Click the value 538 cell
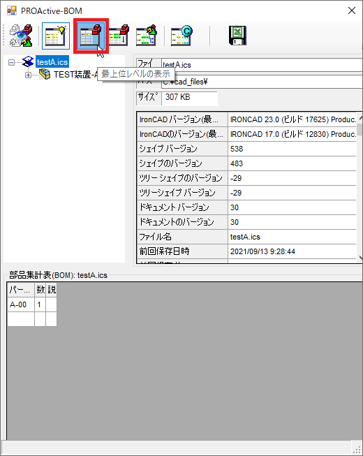 (x=292, y=149)
